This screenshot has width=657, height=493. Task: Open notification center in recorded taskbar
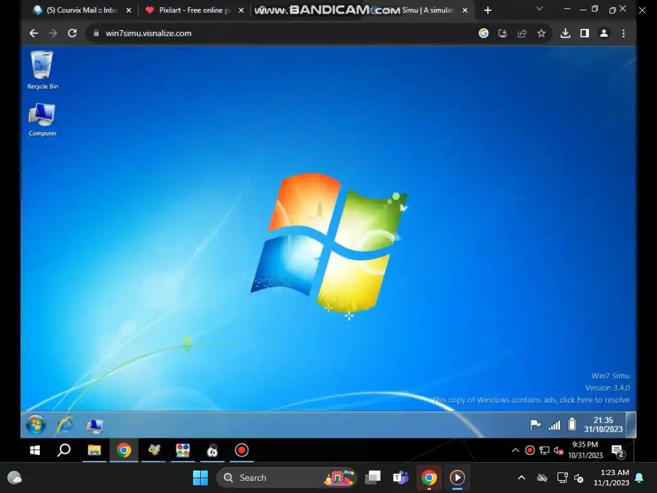[x=618, y=451]
